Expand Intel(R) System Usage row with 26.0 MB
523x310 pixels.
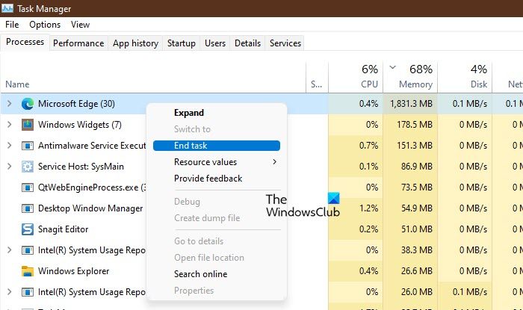point(9,292)
